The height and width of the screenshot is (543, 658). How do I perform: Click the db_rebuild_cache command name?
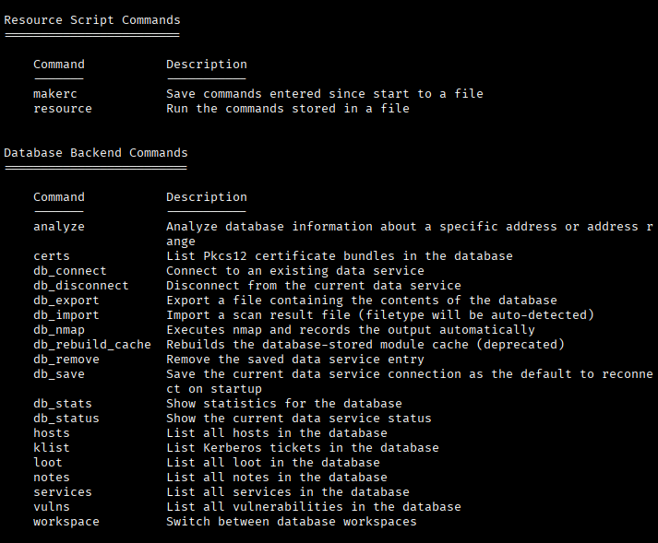point(92,345)
